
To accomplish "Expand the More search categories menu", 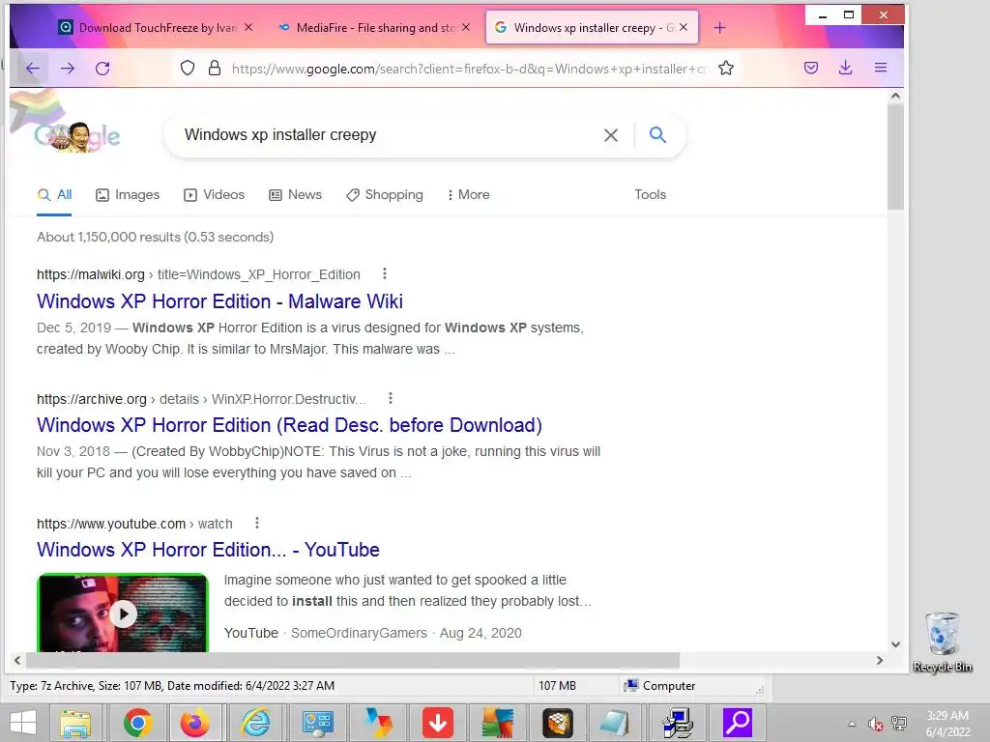I will (468, 195).
